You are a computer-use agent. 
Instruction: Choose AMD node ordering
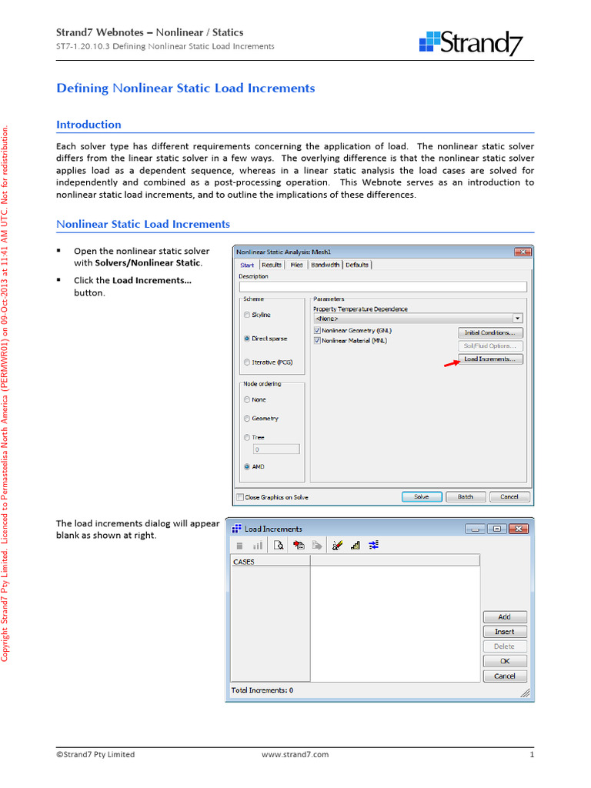coord(254,467)
